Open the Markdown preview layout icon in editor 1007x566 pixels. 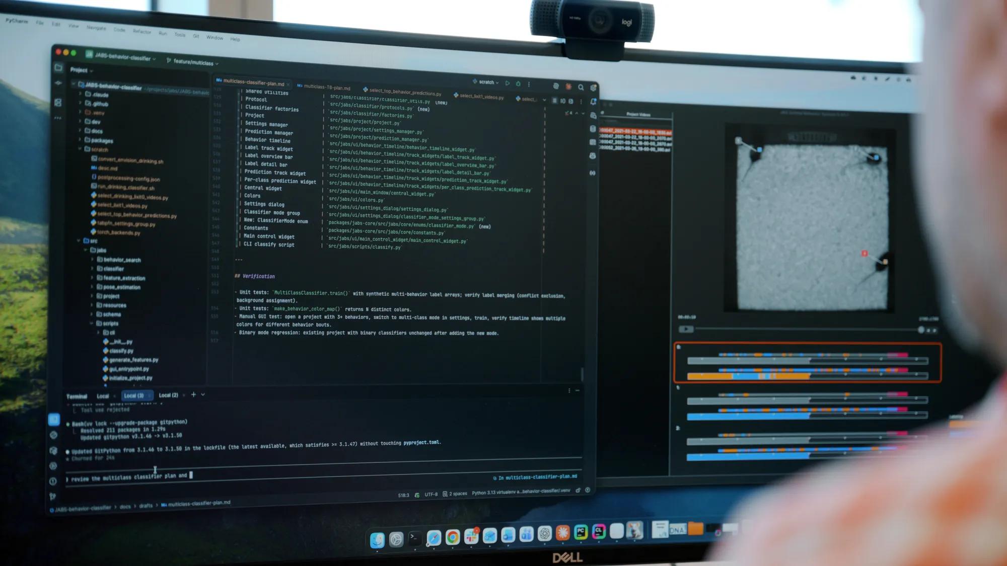(571, 101)
